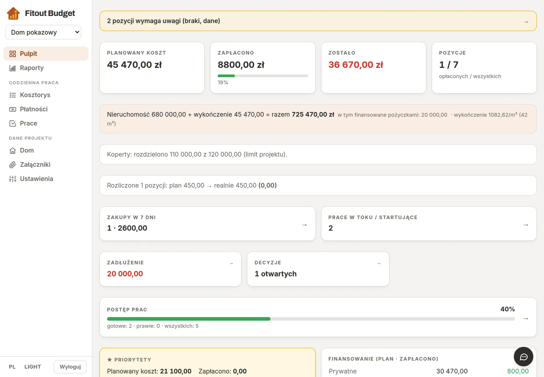Screen dimensions: 544x377
Task: Click arrow in Postęp prac card
Action: point(526,318)
